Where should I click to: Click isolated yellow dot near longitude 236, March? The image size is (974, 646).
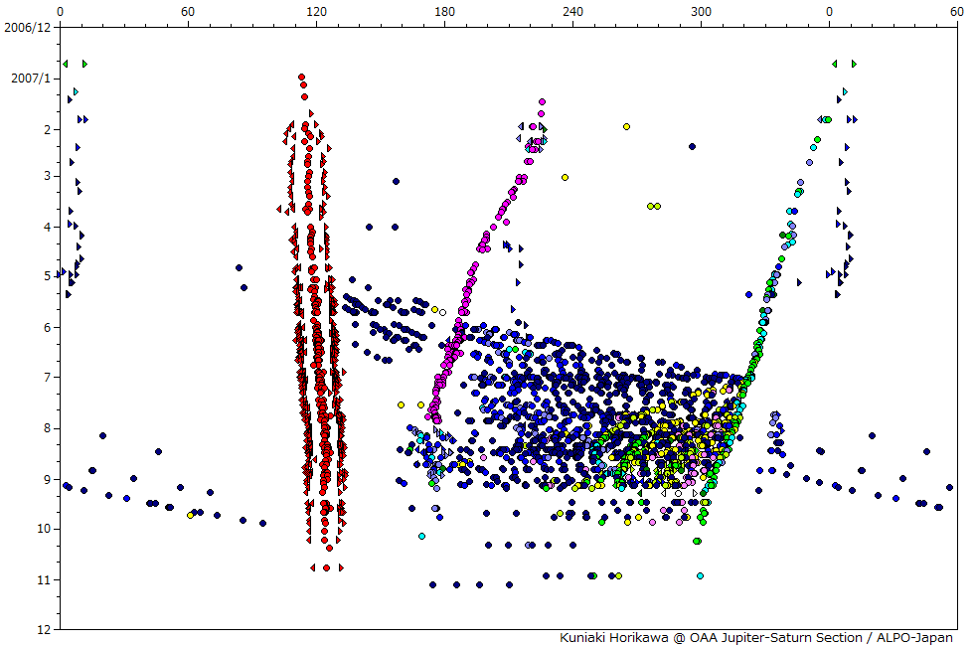[x=565, y=178]
